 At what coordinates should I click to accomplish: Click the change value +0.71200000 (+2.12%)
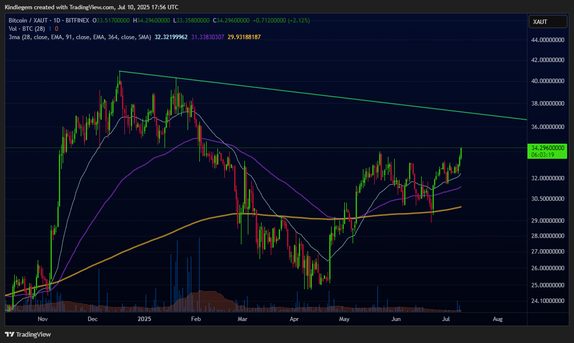pyautogui.click(x=281, y=21)
